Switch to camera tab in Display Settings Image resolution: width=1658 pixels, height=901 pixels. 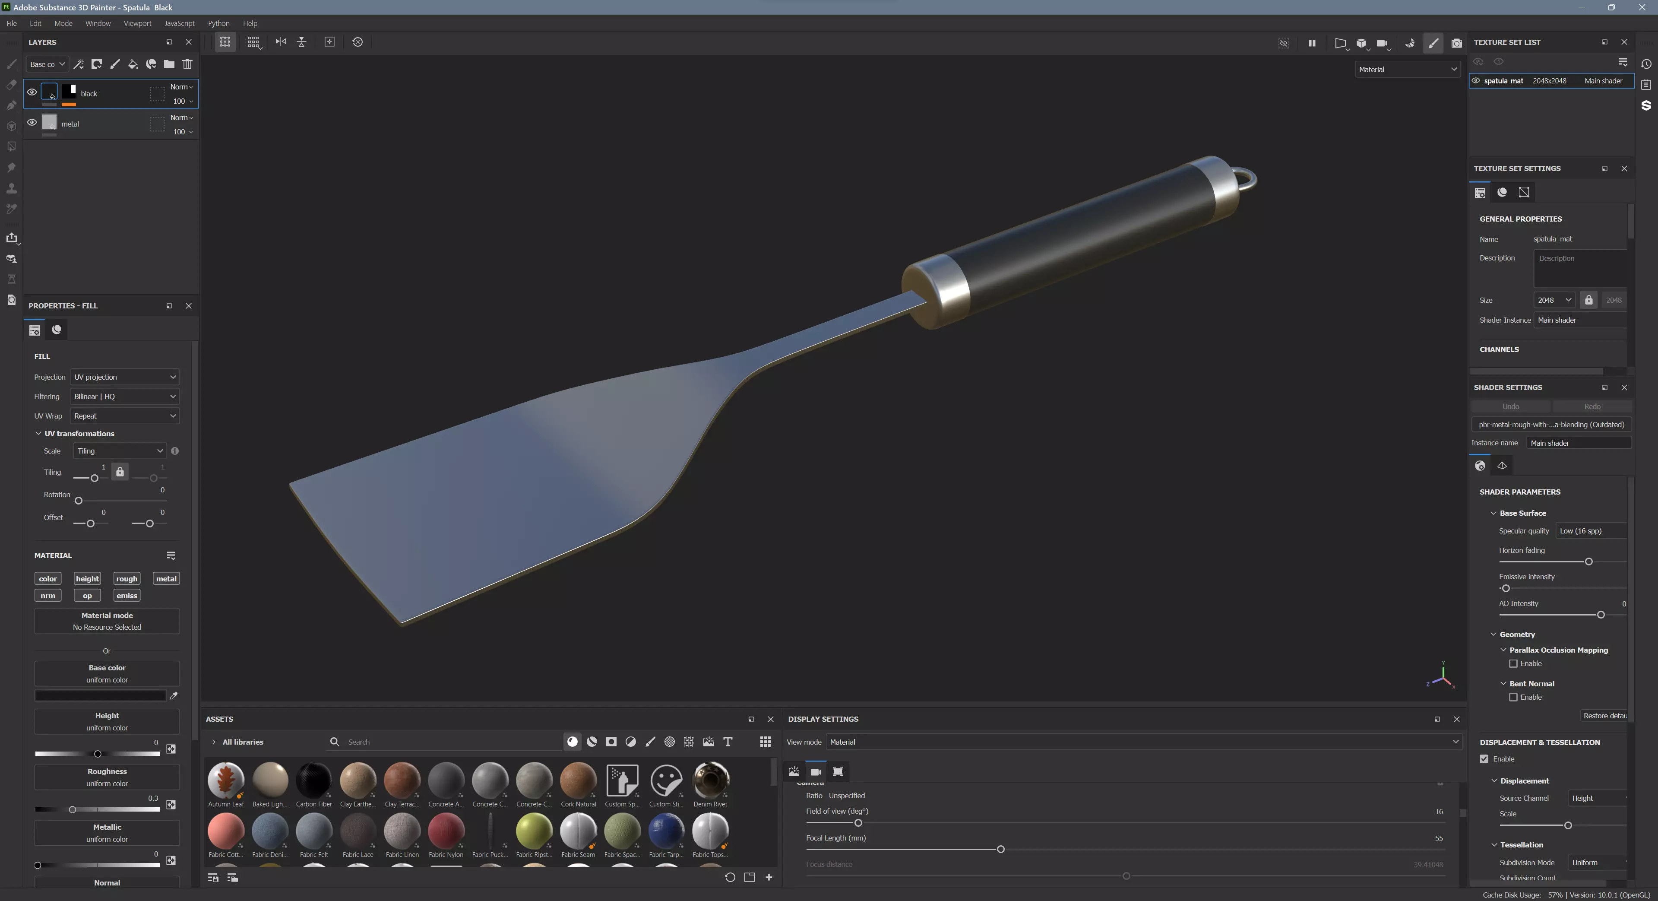click(x=816, y=771)
